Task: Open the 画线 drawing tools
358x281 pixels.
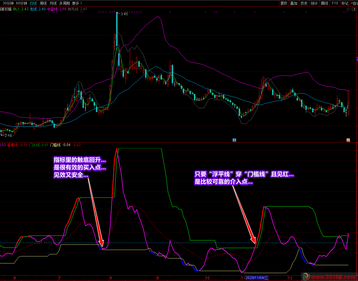Action: (x=324, y=3)
